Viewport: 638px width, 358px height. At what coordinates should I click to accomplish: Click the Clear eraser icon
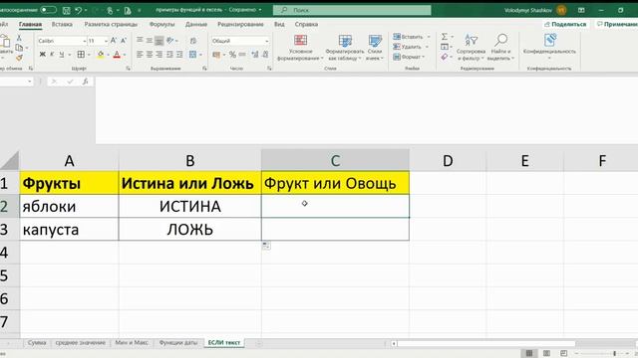click(x=445, y=57)
